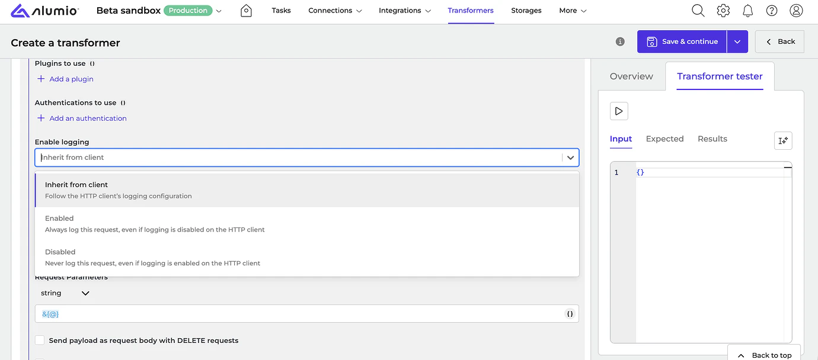Open the Storages menu item

[x=526, y=11]
